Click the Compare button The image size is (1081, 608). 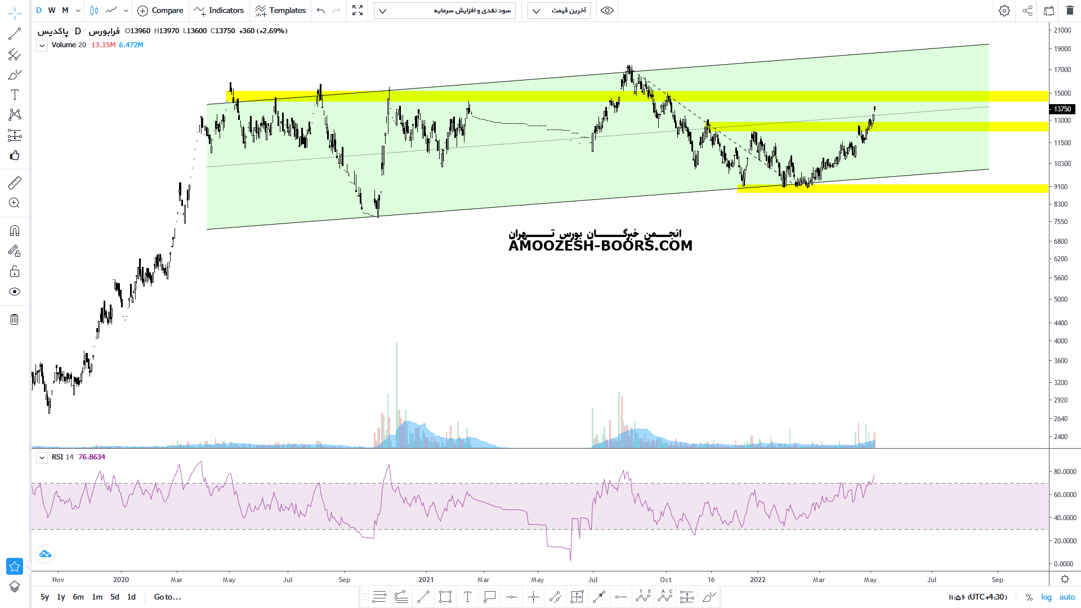pos(160,11)
